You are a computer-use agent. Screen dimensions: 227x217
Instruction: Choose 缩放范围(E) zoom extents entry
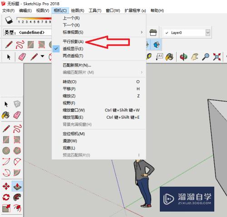click(x=99, y=117)
